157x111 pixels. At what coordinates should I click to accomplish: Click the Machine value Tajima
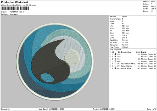pos(125,16)
